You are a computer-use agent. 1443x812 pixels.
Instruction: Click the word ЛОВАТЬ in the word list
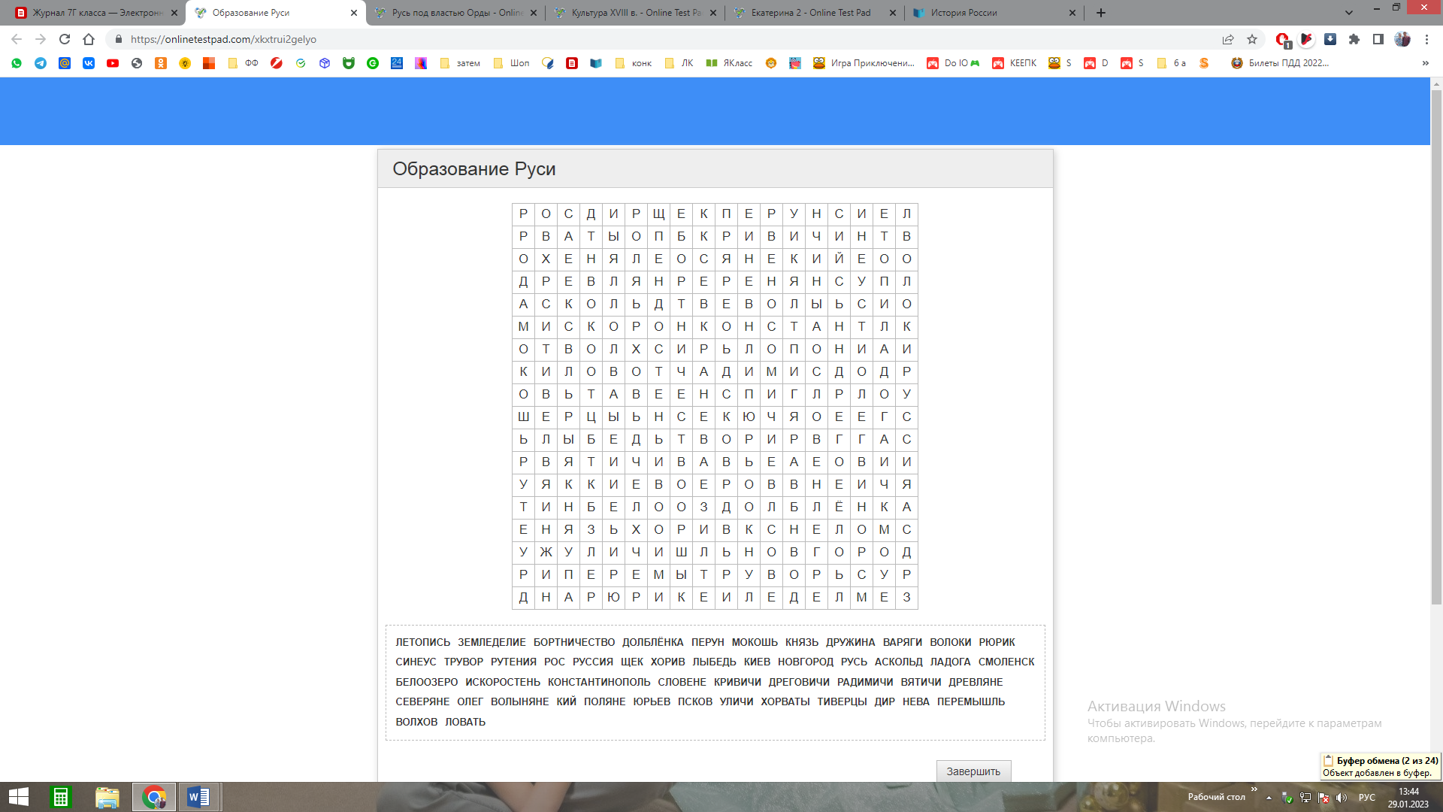click(x=465, y=722)
